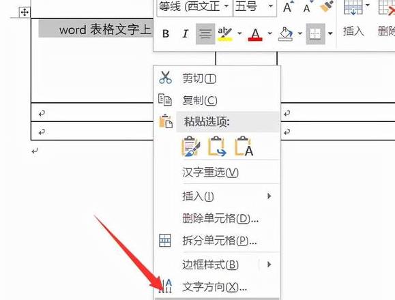Apply red font color
Viewport: 395px width, 300px height.
point(255,33)
